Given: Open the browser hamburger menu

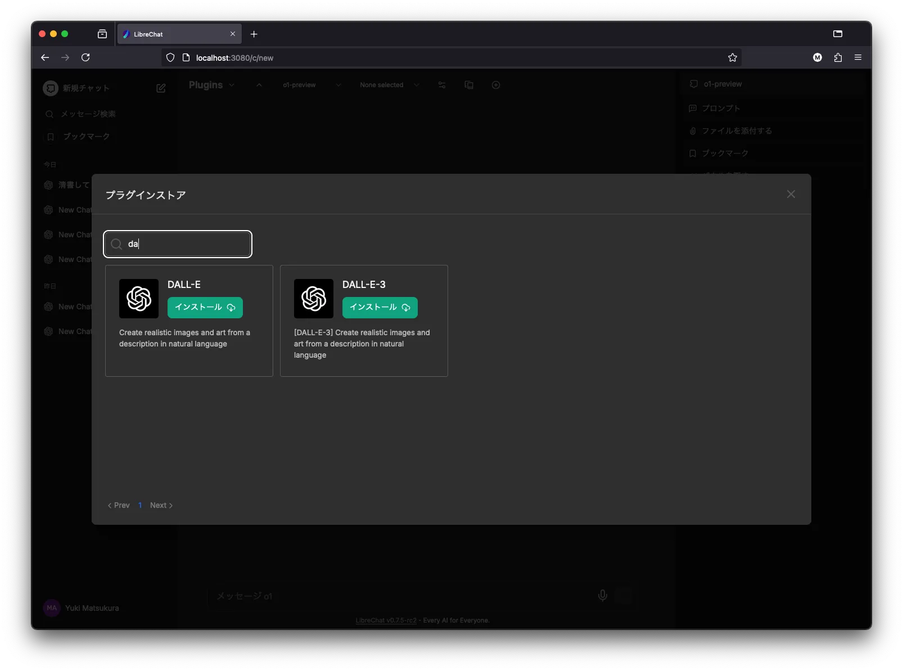Looking at the screenshot, I should pyautogui.click(x=857, y=57).
